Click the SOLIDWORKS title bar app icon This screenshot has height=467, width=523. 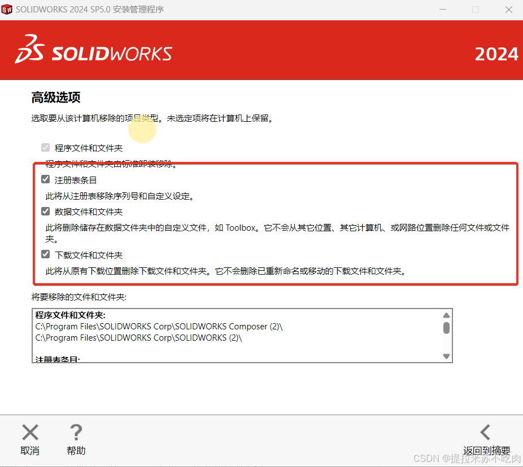7,10
